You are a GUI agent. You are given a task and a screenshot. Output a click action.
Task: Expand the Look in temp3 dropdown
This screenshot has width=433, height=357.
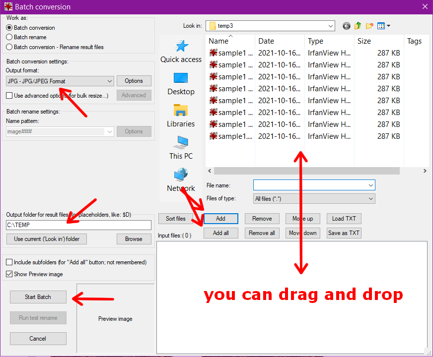coord(270,26)
